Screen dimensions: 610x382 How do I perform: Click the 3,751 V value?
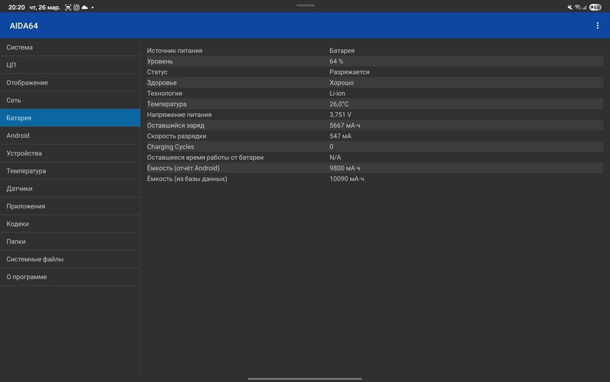(x=340, y=115)
